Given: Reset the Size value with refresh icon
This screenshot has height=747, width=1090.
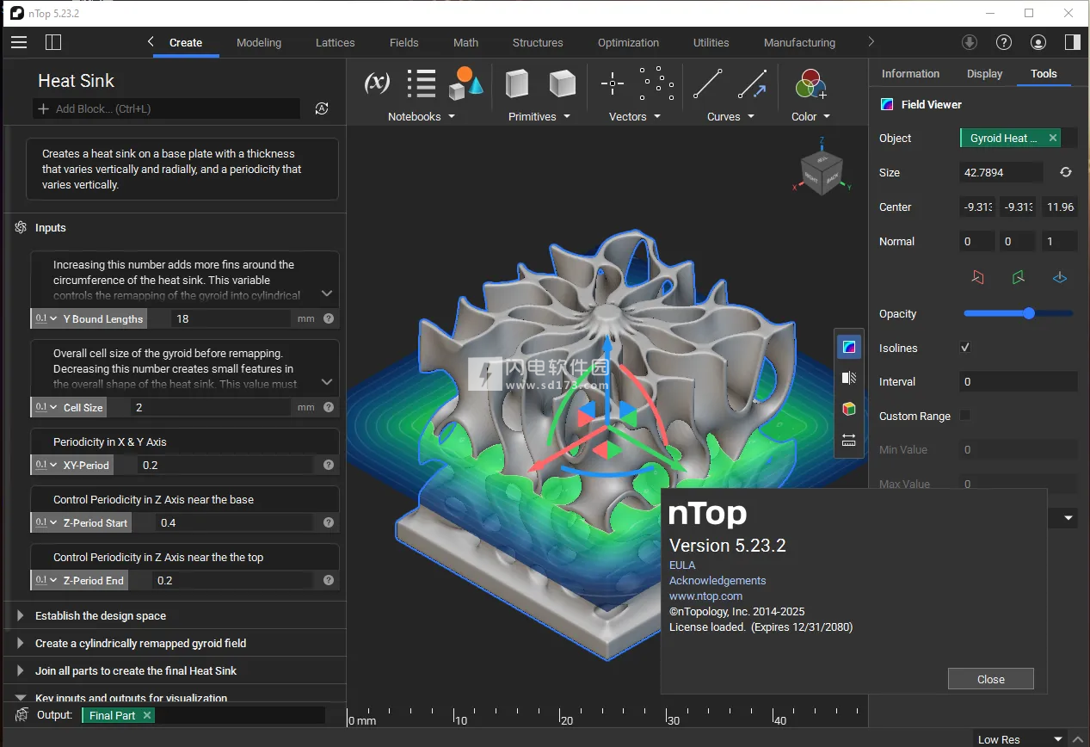Looking at the screenshot, I should coord(1066,172).
